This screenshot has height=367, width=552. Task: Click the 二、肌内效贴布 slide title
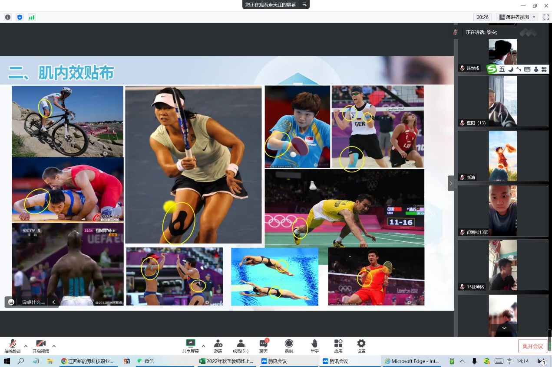click(61, 73)
